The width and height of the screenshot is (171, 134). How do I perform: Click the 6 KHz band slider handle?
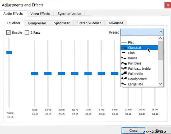(x=115, y=73)
